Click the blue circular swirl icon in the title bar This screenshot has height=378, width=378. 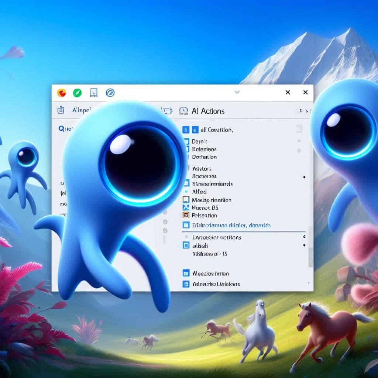point(110,93)
